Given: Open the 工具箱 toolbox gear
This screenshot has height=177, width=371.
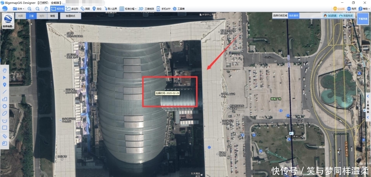Looking at the screenshot, I should [x=179, y=9].
